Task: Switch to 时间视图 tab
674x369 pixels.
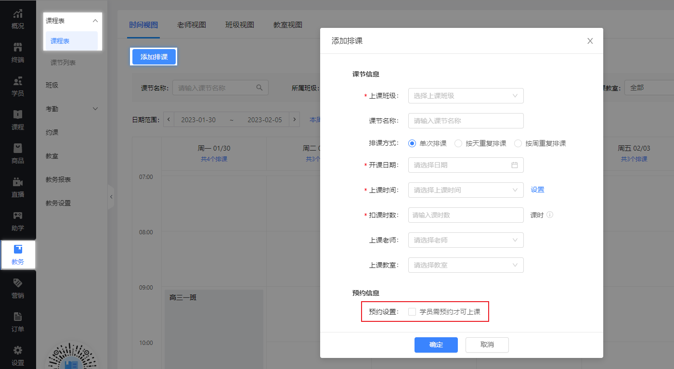Action: (x=143, y=25)
